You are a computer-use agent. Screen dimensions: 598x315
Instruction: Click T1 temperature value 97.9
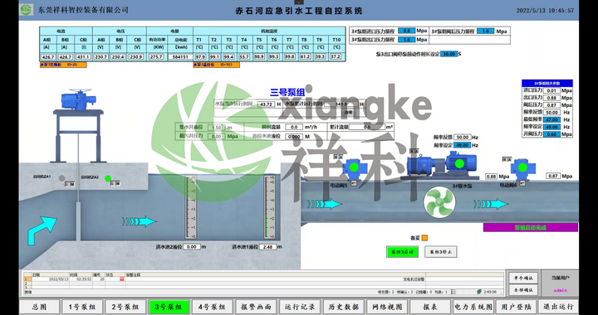tap(199, 56)
